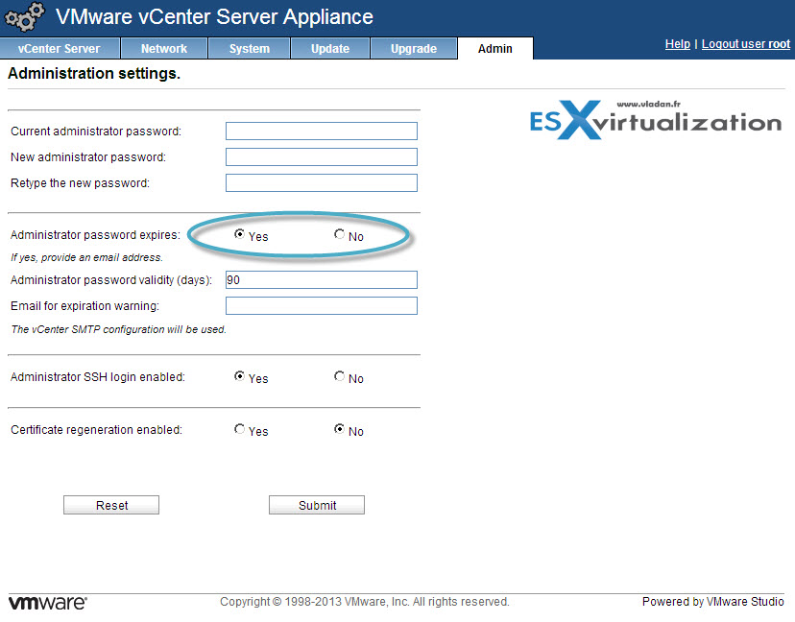This screenshot has width=795, height=622.
Task: Click the 'Administrator SSH login enabled:' label
Action: (x=98, y=377)
